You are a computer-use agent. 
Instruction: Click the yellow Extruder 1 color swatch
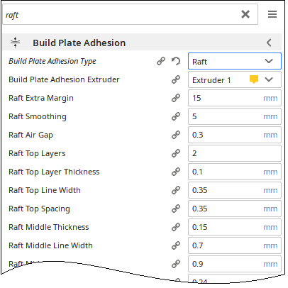point(254,79)
